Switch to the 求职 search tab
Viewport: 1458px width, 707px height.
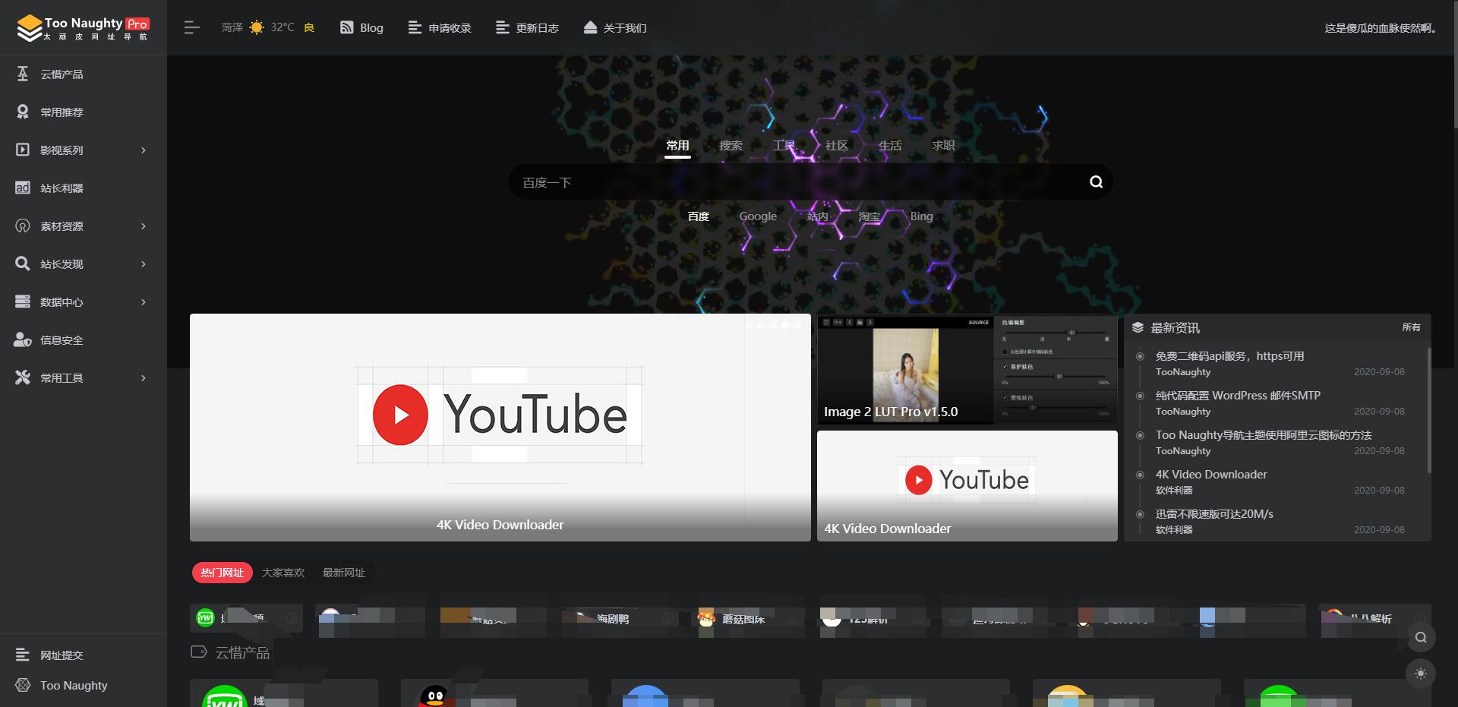pyautogui.click(x=943, y=146)
